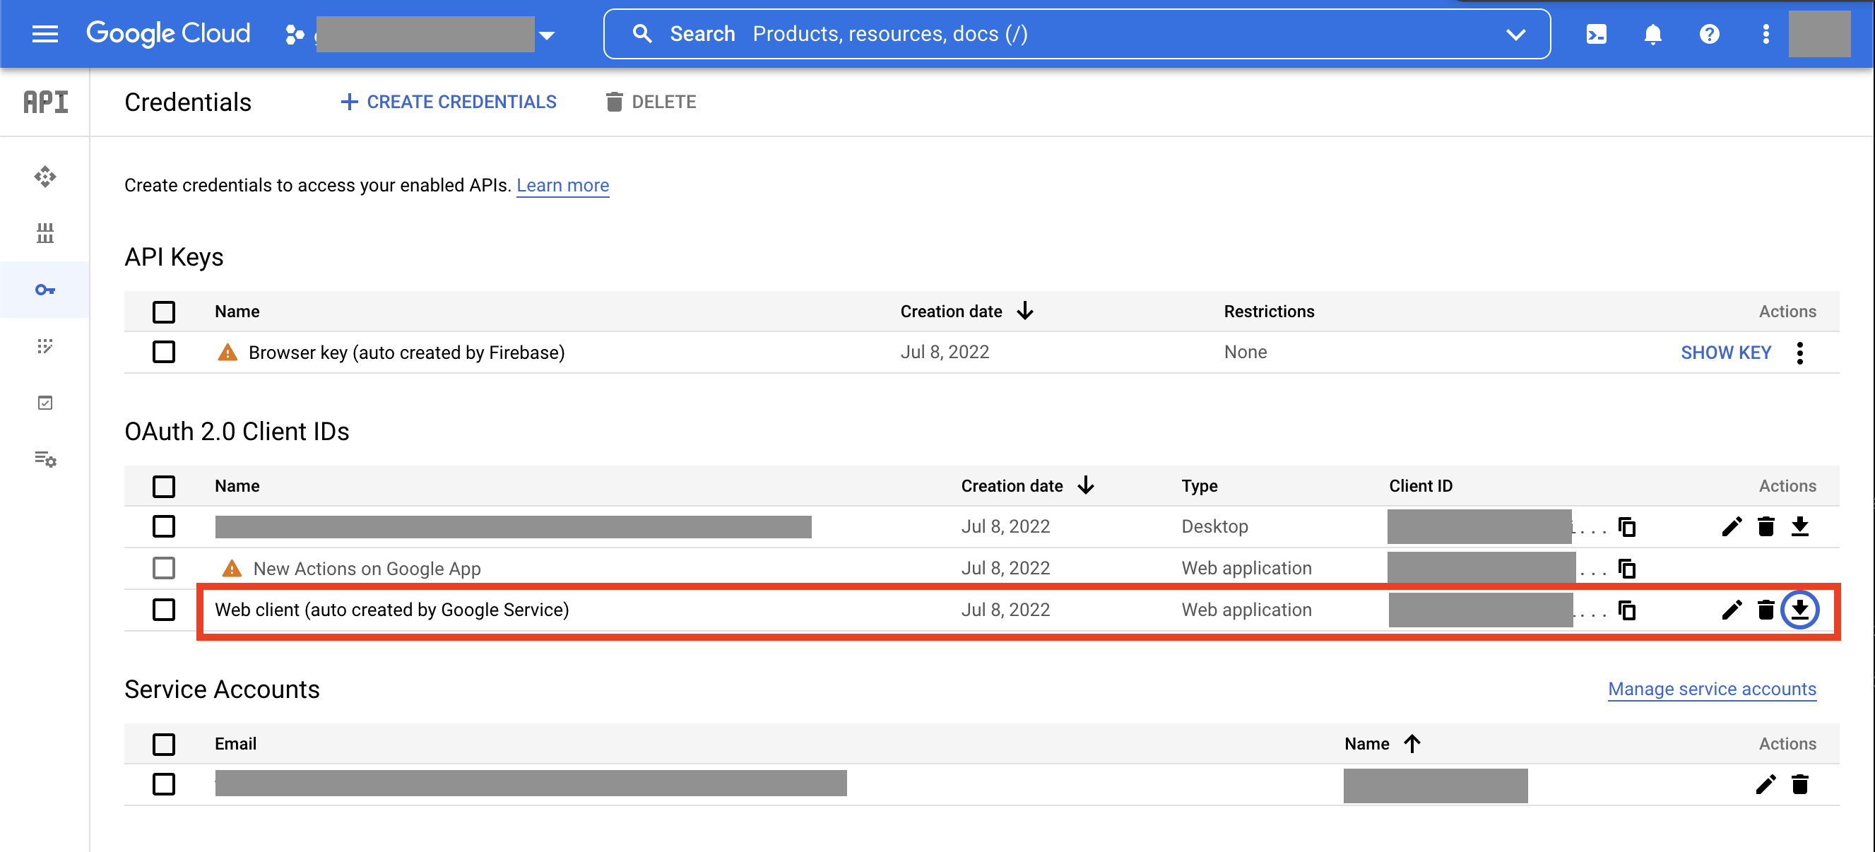Image resolution: width=1875 pixels, height=852 pixels.
Task: Check the Browser key checkbox
Action: click(164, 352)
